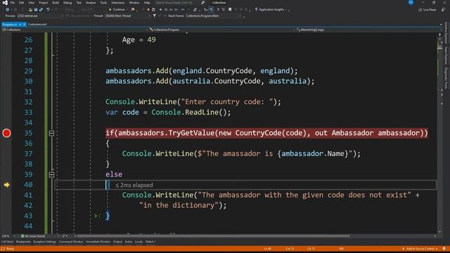Click the Navigate Backward icon
Screen dimensions: 450x253
point(8,9)
